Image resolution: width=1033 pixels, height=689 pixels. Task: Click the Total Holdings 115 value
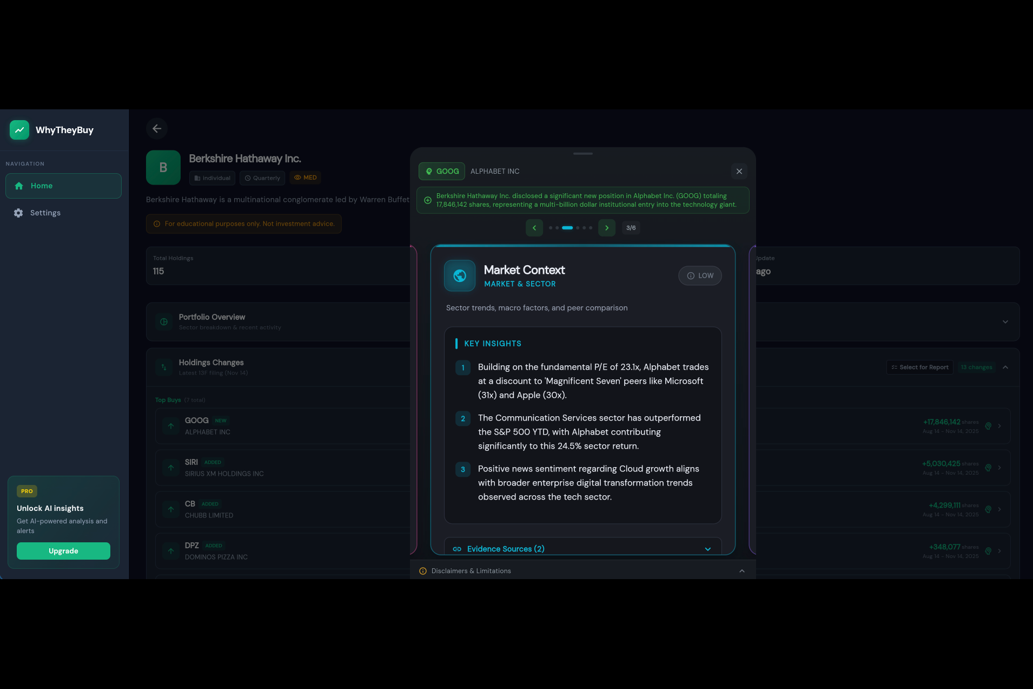[x=158, y=271]
